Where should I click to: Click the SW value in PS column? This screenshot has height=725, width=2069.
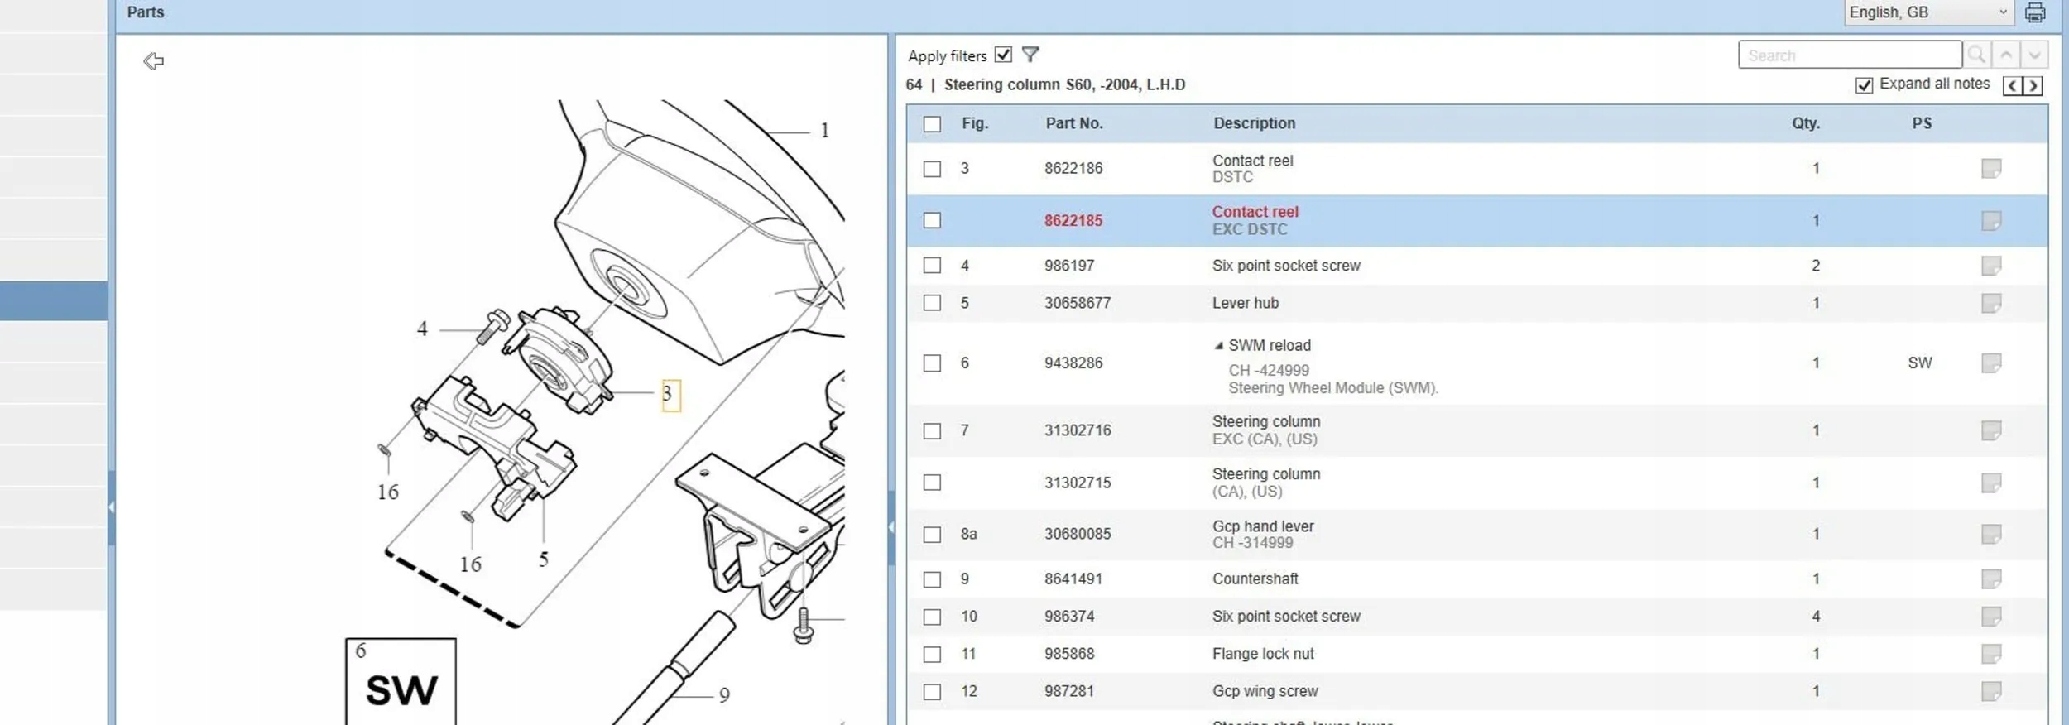point(1920,363)
